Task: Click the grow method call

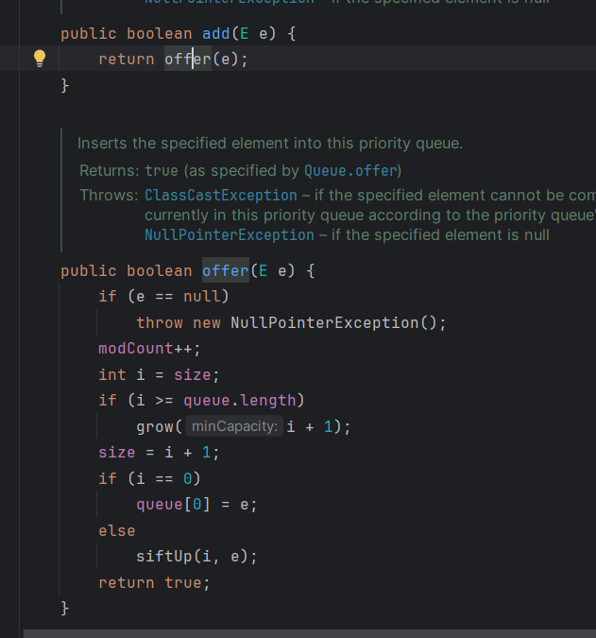Action: click(154, 427)
